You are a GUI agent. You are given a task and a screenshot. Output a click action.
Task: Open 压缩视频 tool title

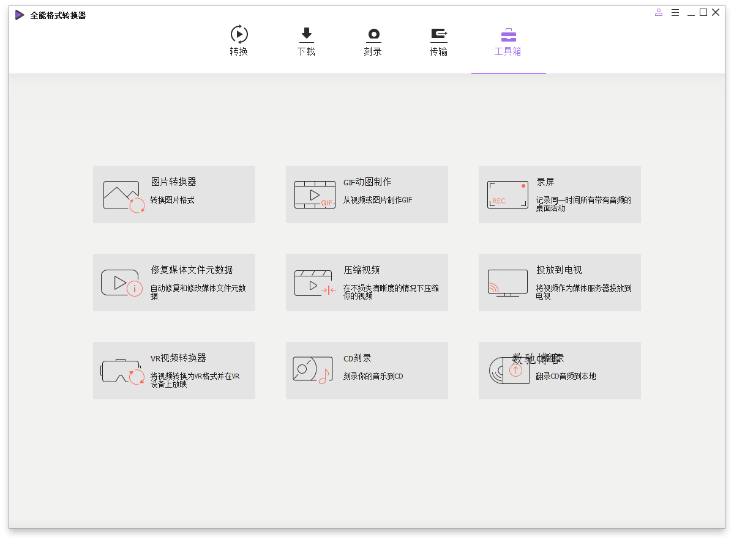(362, 270)
